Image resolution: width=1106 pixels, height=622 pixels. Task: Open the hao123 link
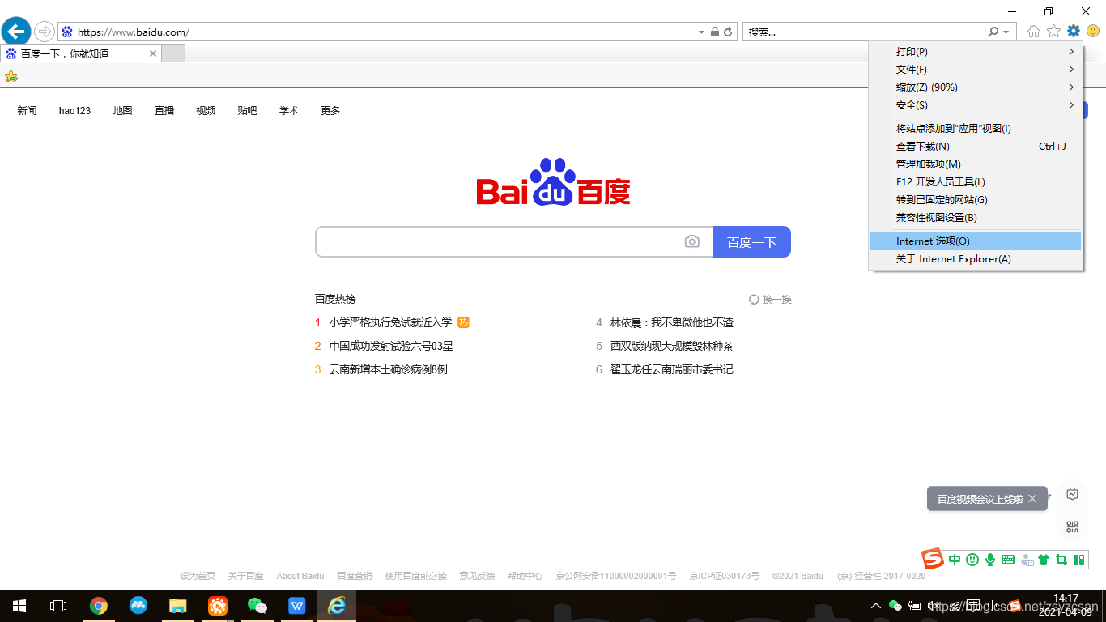[x=74, y=111]
